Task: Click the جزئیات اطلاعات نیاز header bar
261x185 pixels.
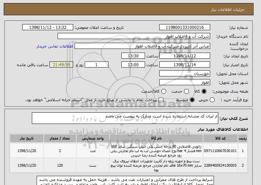Action: click(128, 9)
